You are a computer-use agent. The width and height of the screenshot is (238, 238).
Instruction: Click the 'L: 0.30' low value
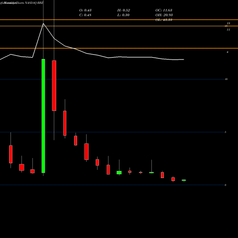coord(123,15)
